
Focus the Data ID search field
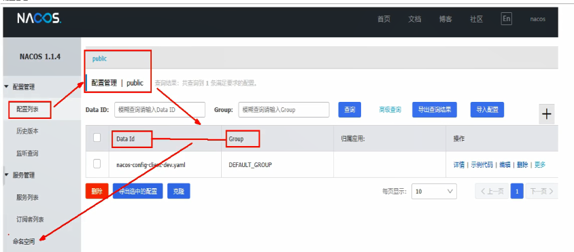pos(160,110)
